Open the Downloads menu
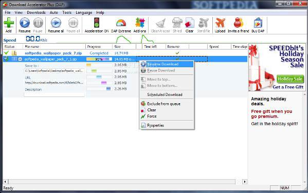 point(36,12)
